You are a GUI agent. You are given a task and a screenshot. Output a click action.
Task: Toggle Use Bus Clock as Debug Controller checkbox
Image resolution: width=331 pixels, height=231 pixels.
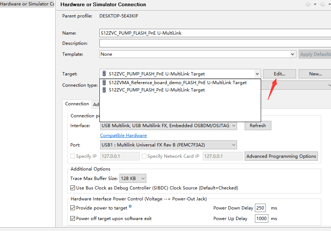coord(73,188)
